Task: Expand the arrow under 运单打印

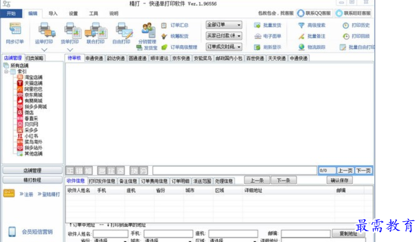Action: click(44, 50)
